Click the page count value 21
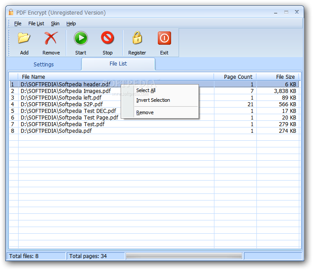The height and width of the screenshot is (270, 313). [250, 104]
